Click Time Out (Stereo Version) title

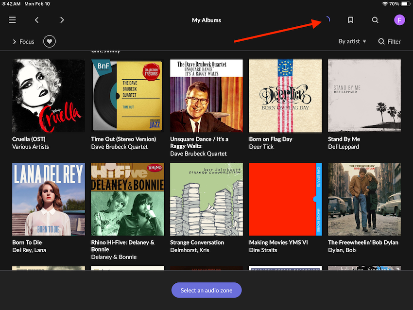(x=123, y=139)
